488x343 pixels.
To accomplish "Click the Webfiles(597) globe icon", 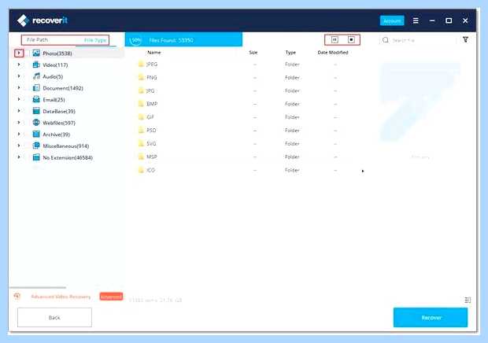I will coord(36,123).
